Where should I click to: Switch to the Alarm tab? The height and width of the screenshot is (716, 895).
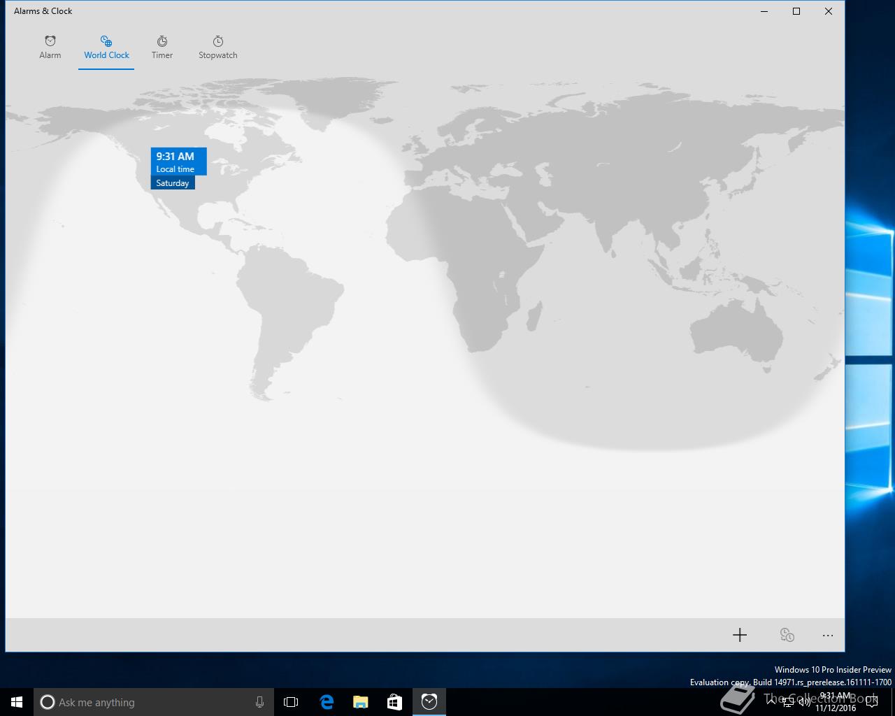(x=50, y=48)
